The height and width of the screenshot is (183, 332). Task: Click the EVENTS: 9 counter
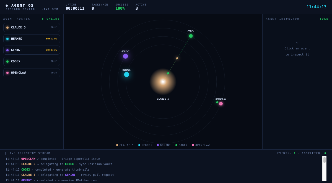pyautogui.click(x=286, y=153)
